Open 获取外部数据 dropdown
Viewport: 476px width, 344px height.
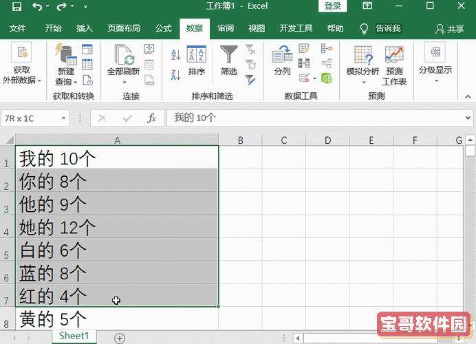pos(21,64)
